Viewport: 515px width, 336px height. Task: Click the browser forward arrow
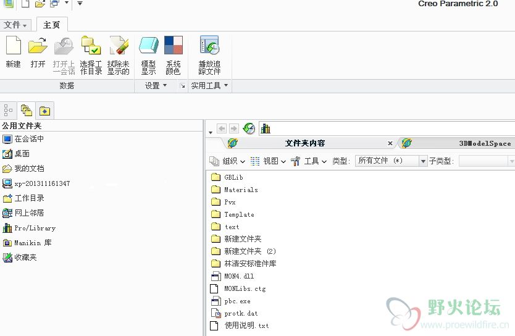(234, 128)
